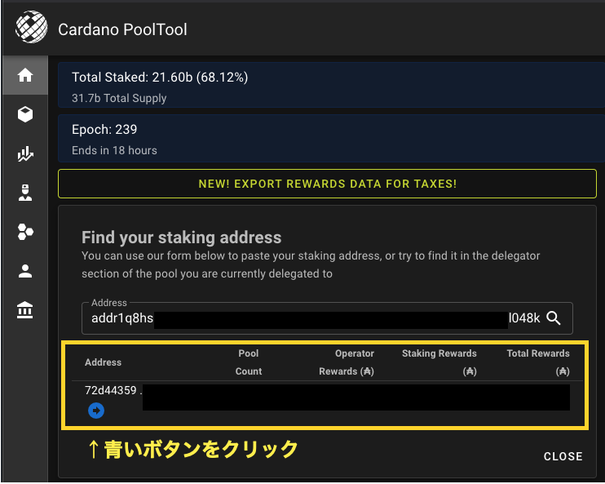Open the person account icon in the sidebar
Viewport: 605px width, 484px height.
tap(25, 272)
